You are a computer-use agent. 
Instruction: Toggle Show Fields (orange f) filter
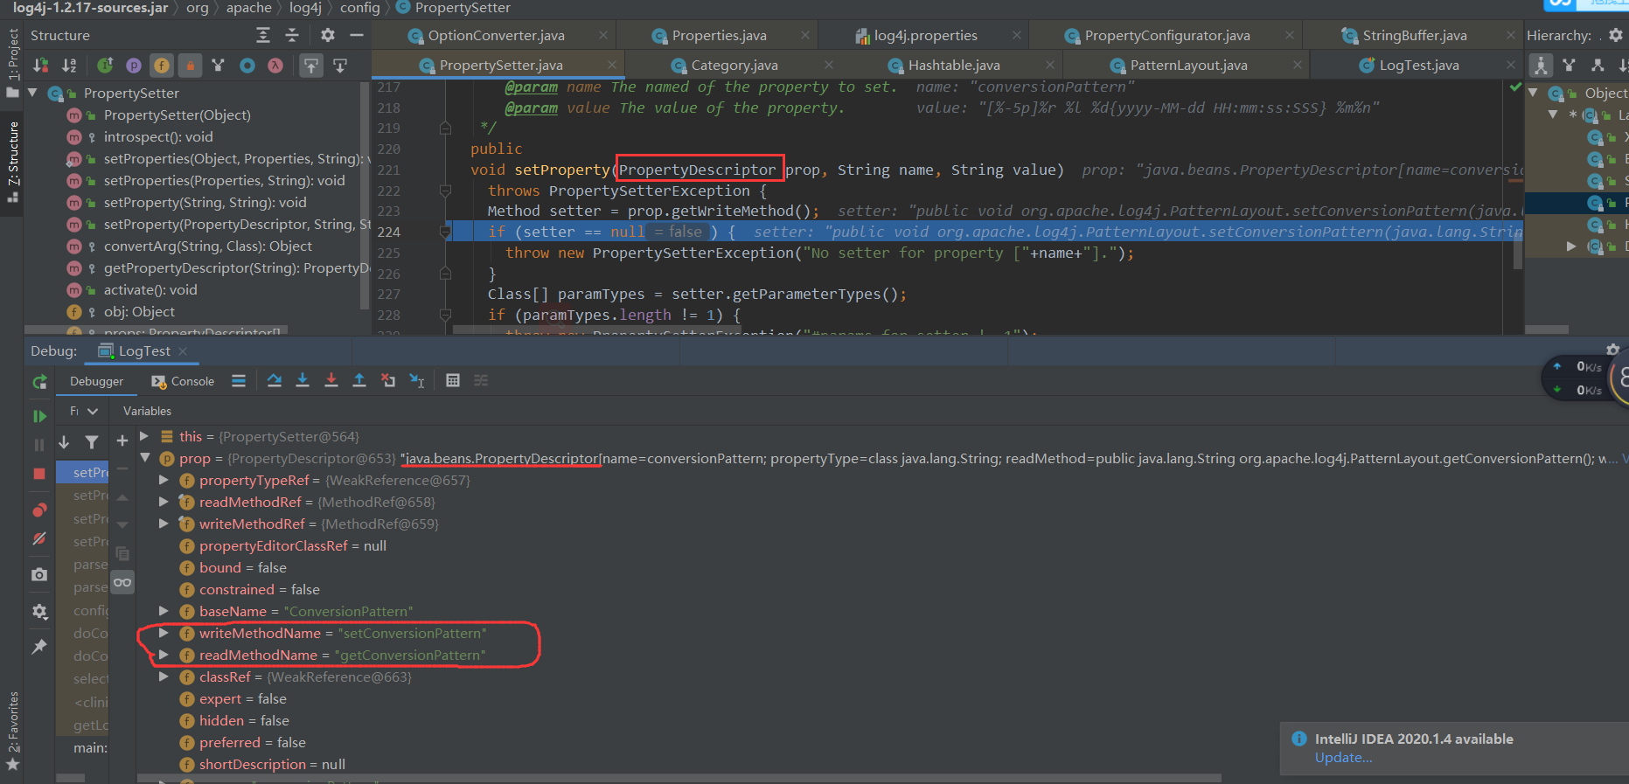162,65
